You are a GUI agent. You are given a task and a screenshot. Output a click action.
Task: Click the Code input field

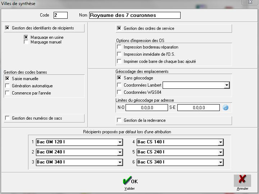point(60,15)
